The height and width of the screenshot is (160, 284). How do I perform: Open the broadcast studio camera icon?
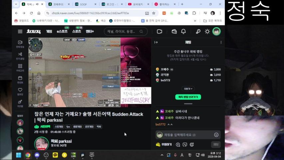point(159,31)
